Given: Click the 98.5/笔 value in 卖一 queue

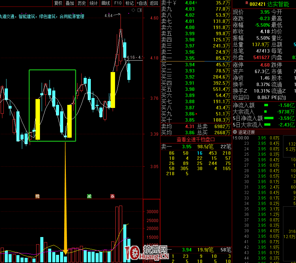Looking at the screenshot, I should click(x=206, y=147).
